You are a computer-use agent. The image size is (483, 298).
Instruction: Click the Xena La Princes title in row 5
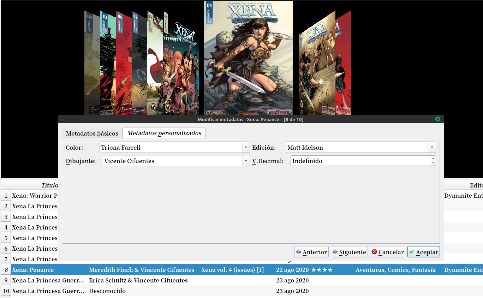coord(35,238)
